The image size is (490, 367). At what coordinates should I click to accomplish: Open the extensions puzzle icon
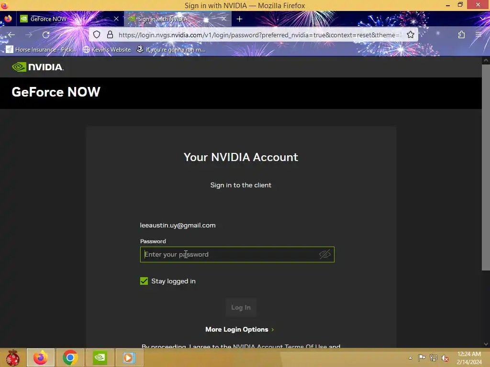(461, 34)
